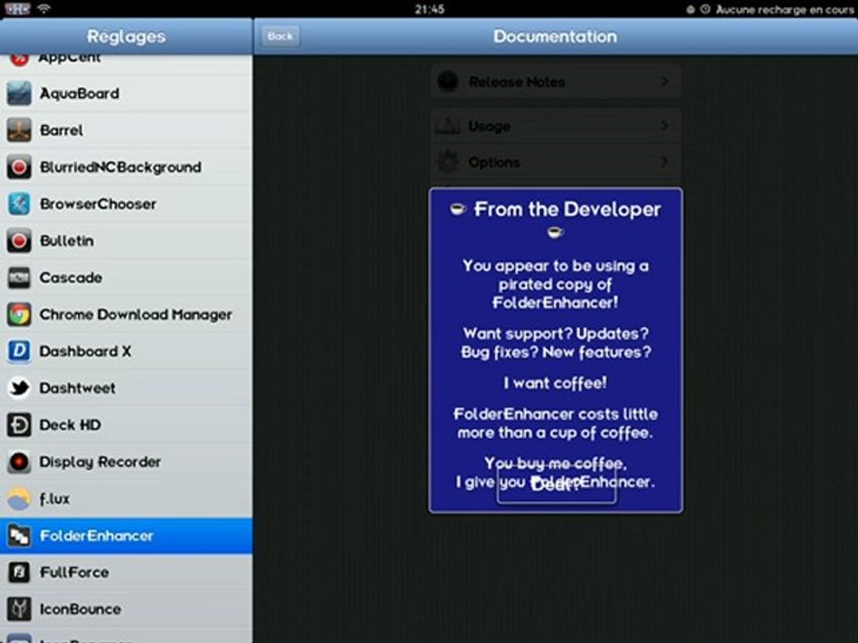858x643 pixels.
Task: Tap the 21:45 clock in status bar
Action: [x=430, y=9]
